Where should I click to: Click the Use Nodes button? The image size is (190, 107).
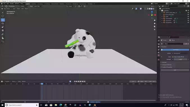[x=175, y=50]
